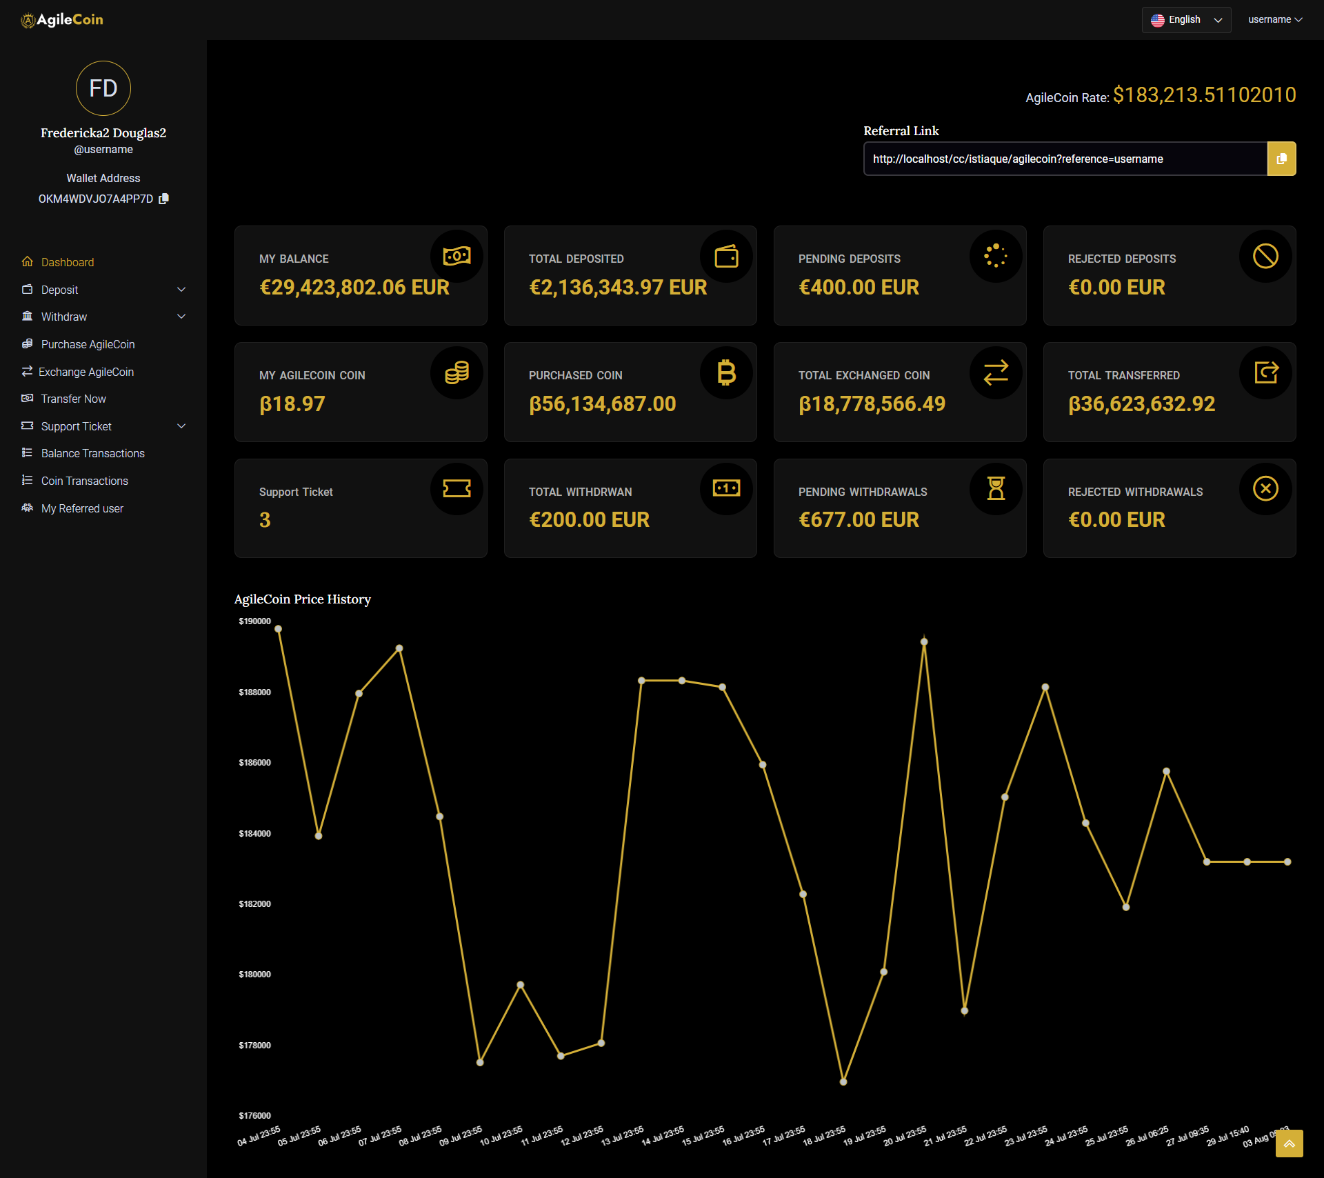Click the Purchased Coin bitcoin icon

pyautogui.click(x=726, y=373)
